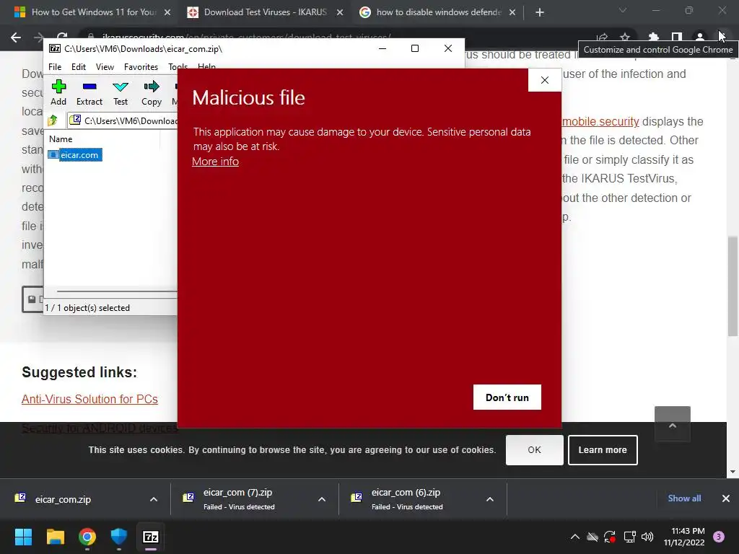
Task: Maximize the 7-Zip window
Action: 415,48
